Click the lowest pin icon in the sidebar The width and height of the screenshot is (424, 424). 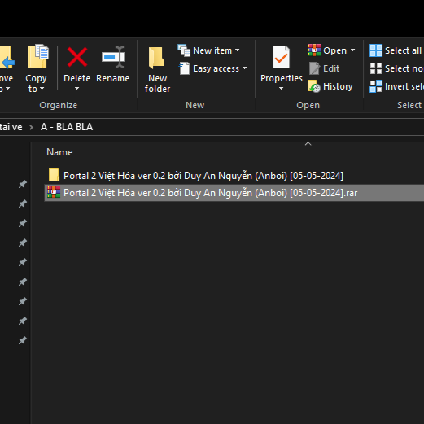click(x=23, y=340)
